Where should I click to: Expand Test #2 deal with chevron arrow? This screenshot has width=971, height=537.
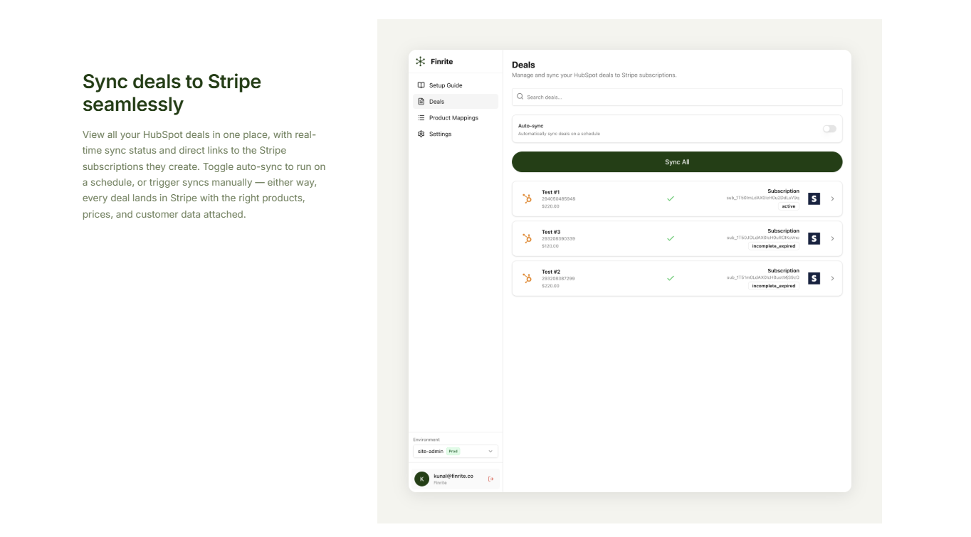pos(832,279)
